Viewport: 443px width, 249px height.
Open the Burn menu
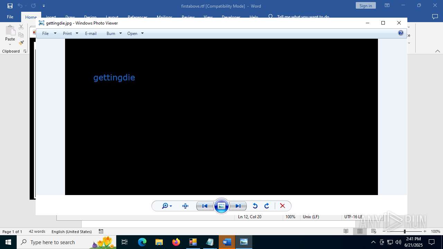tap(111, 34)
